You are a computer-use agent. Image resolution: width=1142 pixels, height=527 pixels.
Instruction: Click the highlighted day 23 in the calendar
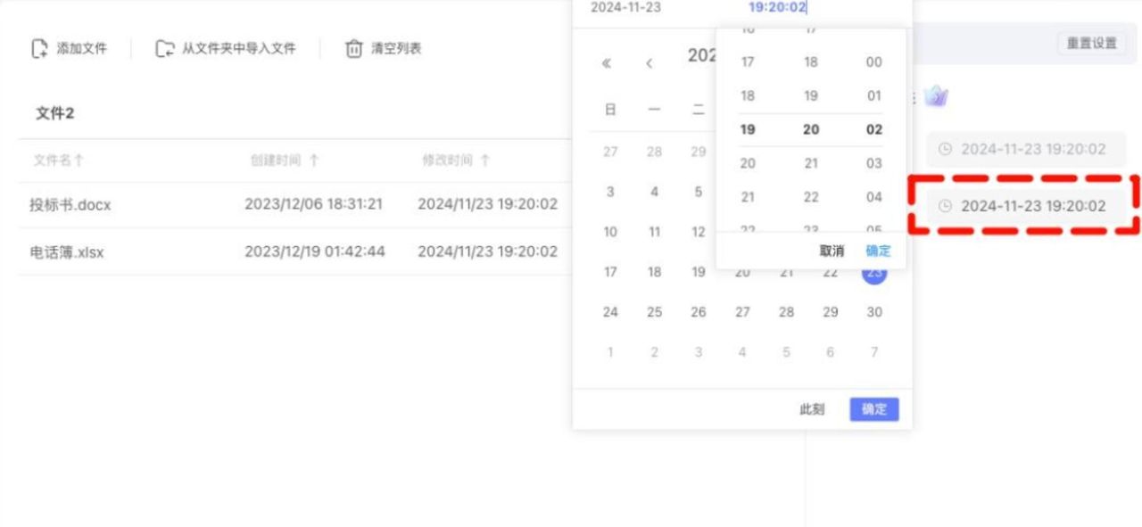(874, 273)
